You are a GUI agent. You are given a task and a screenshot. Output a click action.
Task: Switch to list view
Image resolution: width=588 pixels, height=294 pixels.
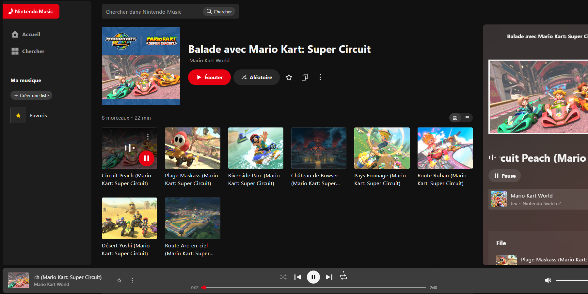pos(467,118)
